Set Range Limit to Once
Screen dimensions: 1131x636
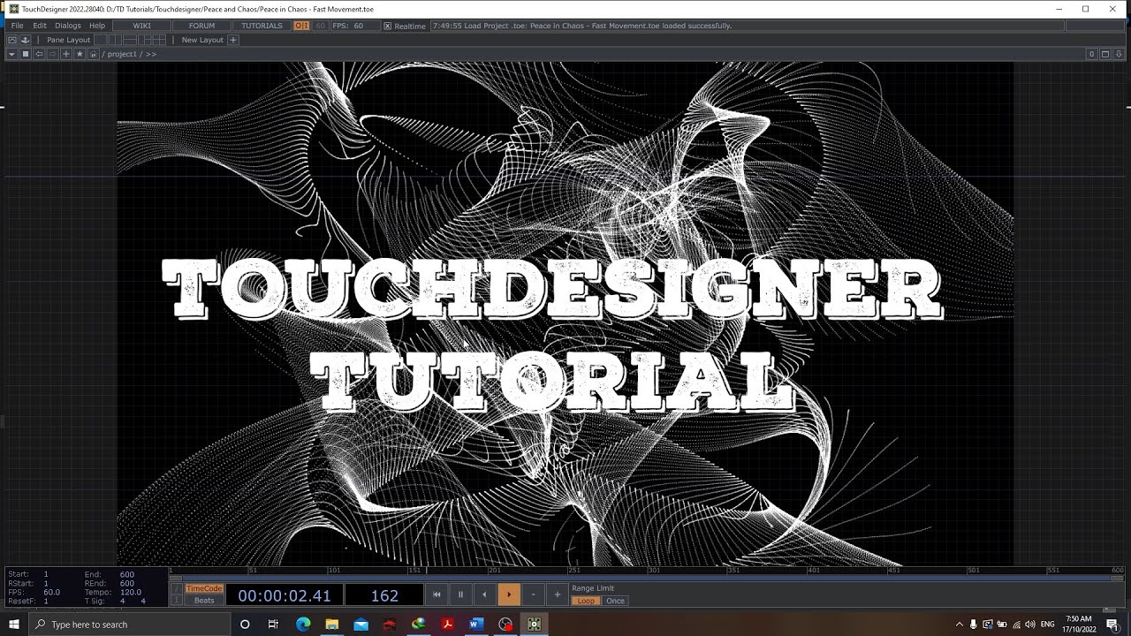point(615,601)
